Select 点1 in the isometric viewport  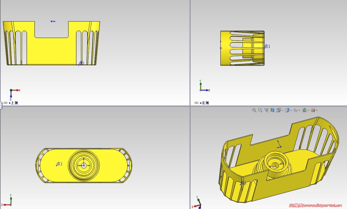(x=244, y=183)
